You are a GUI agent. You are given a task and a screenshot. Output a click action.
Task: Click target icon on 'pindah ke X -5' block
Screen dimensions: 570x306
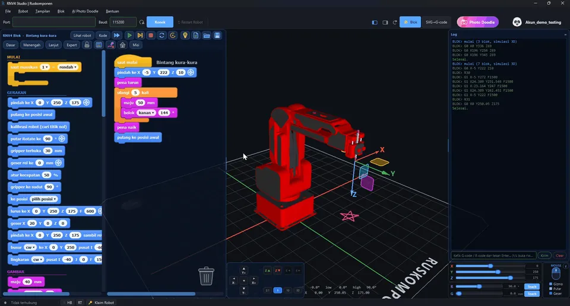tap(191, 72)
